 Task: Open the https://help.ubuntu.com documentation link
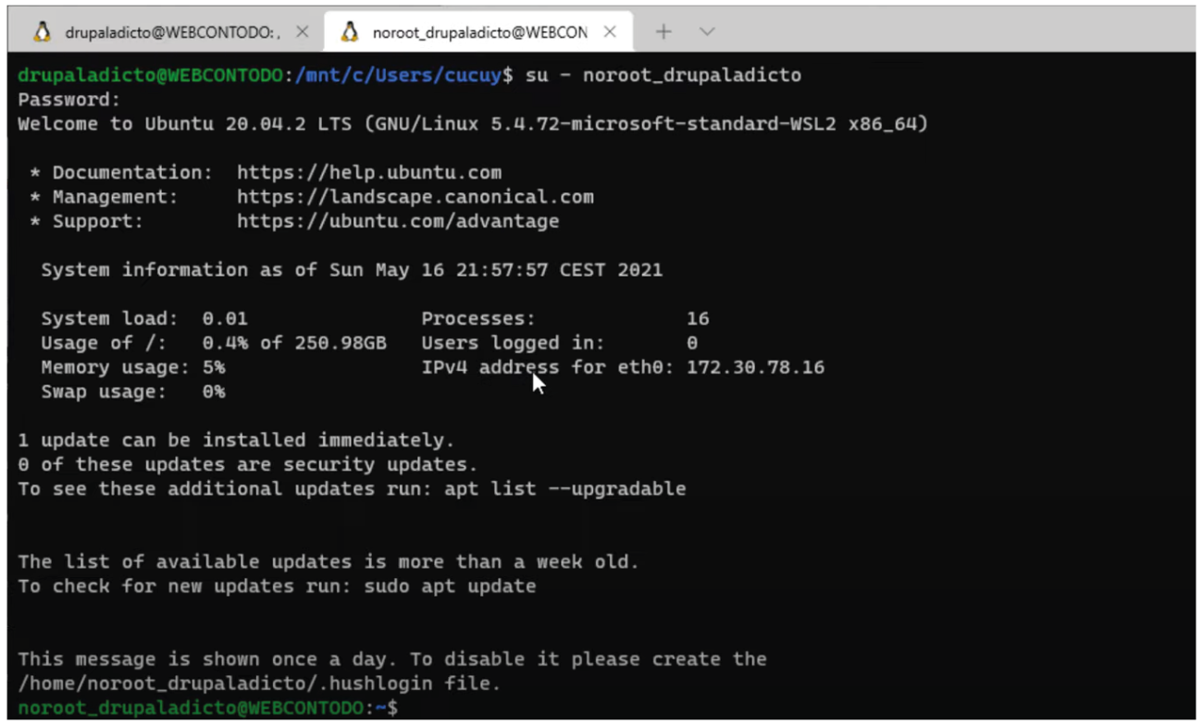pyautogui.click(x=368, y=173)
